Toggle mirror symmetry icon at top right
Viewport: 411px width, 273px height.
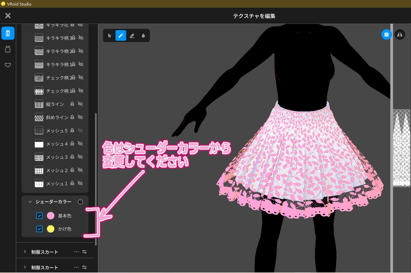coord(400,35)
